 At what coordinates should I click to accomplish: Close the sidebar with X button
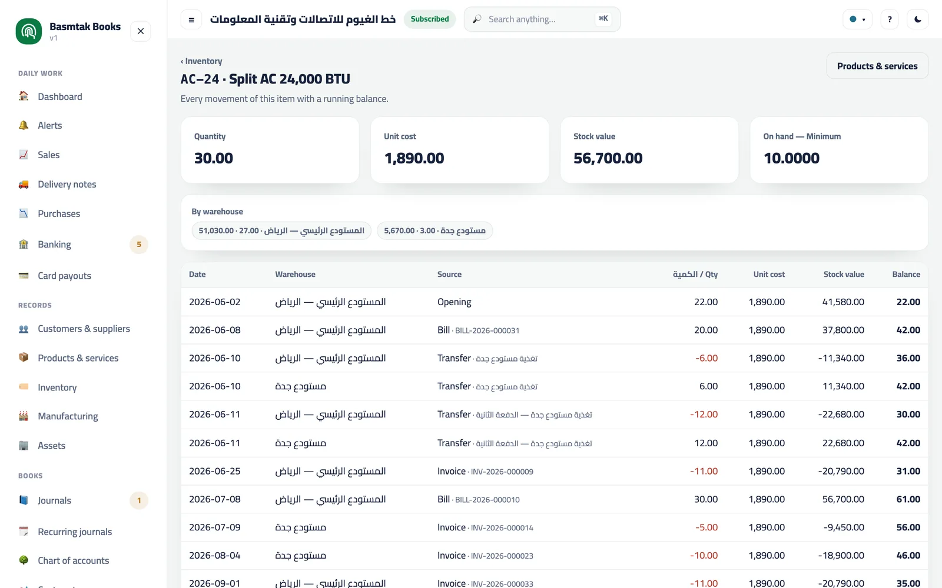click(141, 31)
